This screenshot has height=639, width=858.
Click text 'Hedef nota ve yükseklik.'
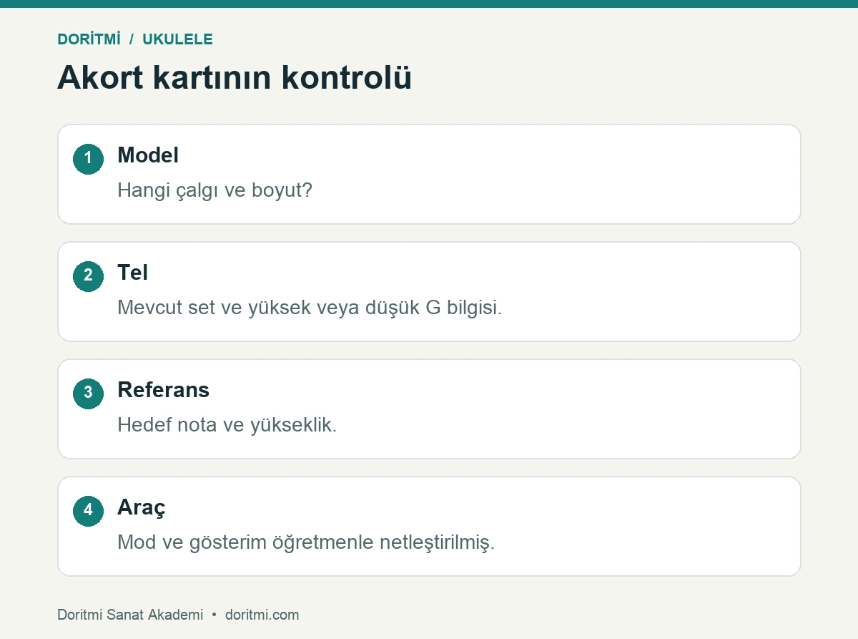[x=227, y=425]
